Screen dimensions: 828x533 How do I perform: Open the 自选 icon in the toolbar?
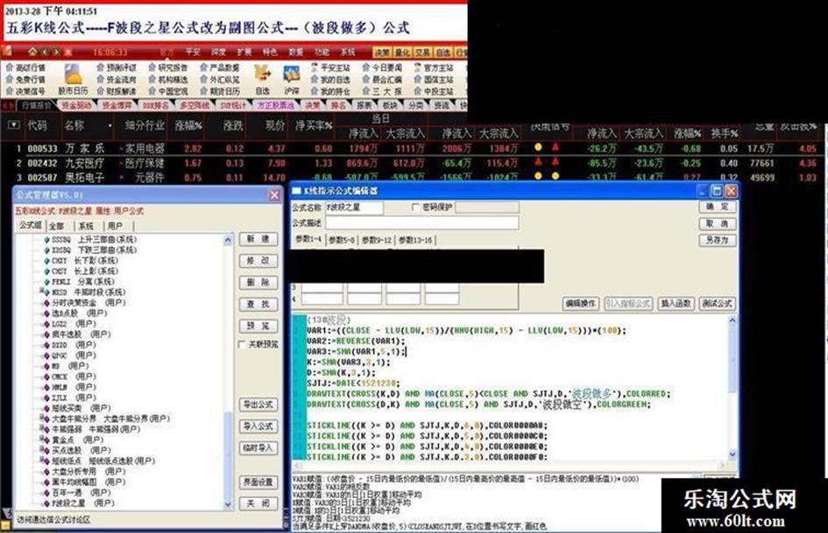tap(263, 80)
